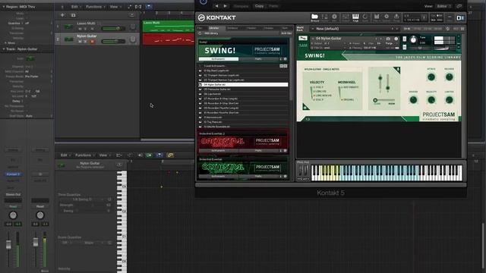
Task: Solo the Lasso Multi track
Action: pyautogui.click(x=86, y=29)
